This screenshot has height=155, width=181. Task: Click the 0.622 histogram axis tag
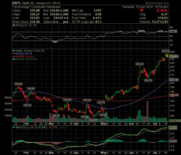(173, 141)
